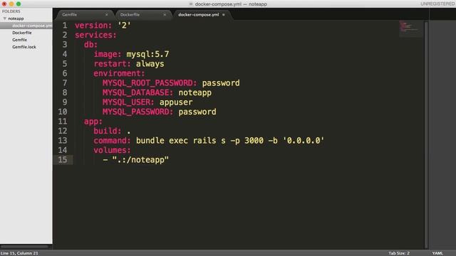Viewport: 456px width, 256px height.
Task: Click the UNREGISTERED label in title bar
Action: (x=437, y=4)
